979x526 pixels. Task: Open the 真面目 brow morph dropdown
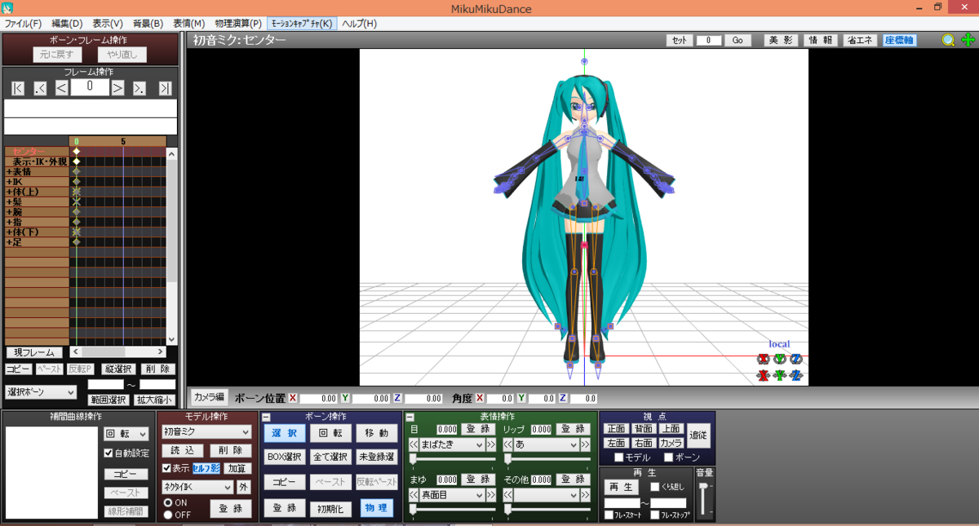click(452, 495)
